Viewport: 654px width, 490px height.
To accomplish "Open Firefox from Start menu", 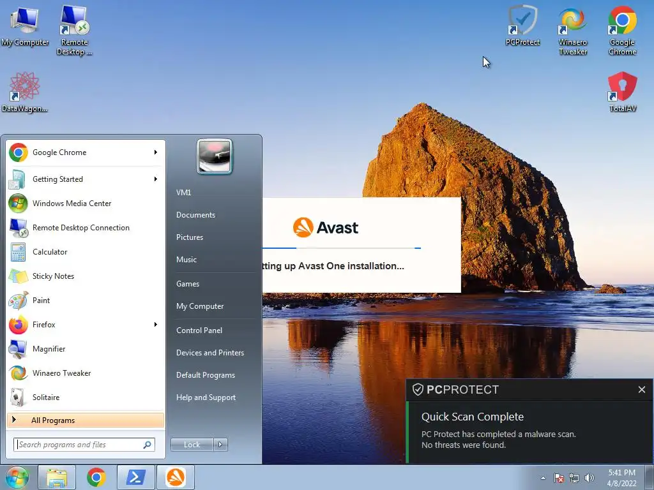I will click(86, 325).
